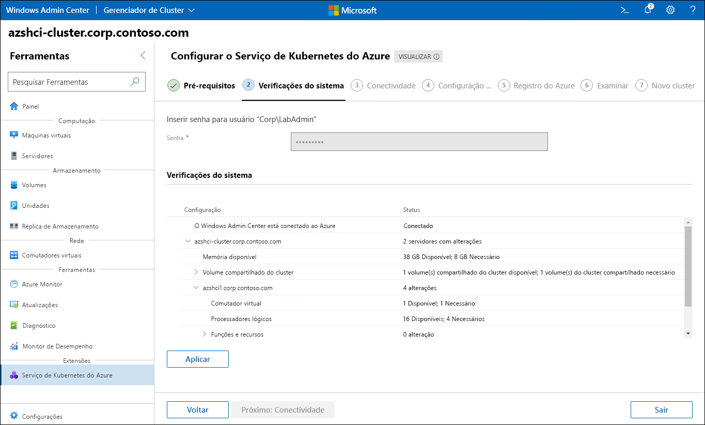This screenshot has width=705, height=425.
Task: Select the Novo cluster step
Action: point(665,85)
